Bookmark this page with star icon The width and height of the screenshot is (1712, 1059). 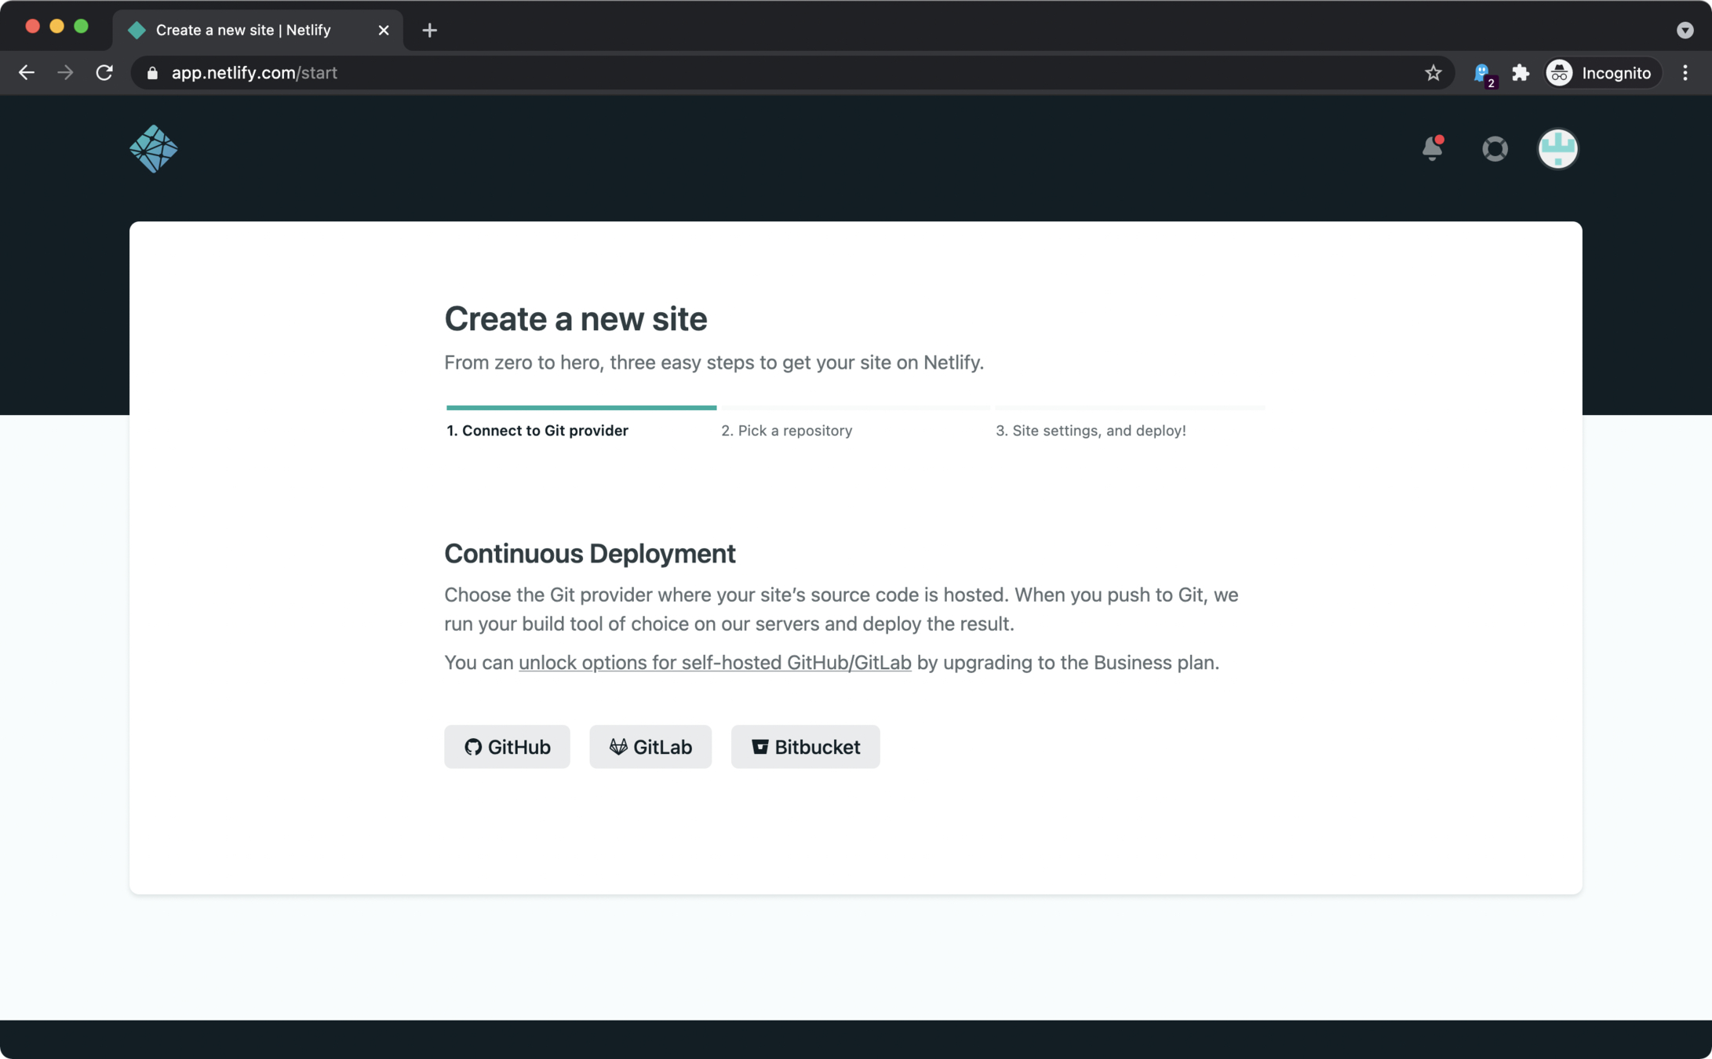point(1433,73)
